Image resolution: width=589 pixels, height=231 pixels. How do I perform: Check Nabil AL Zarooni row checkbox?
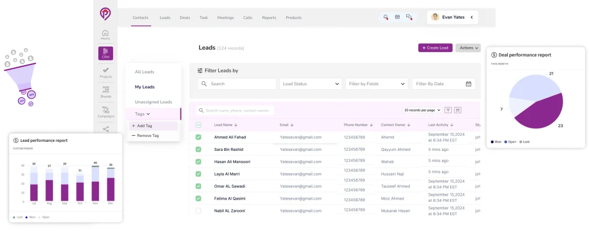pyautogui.click(x=198, y=211)
